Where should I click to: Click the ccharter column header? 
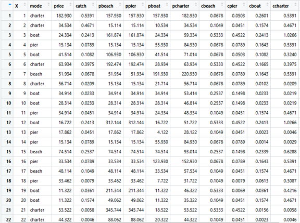285,6
